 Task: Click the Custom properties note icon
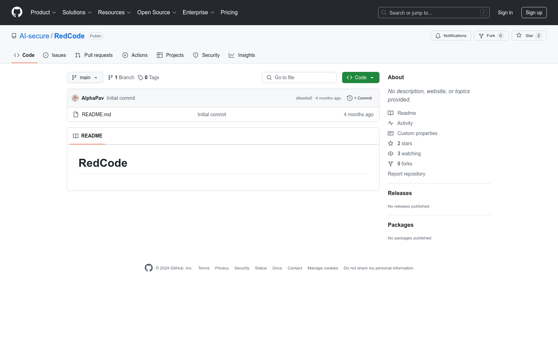coord(391,133)
